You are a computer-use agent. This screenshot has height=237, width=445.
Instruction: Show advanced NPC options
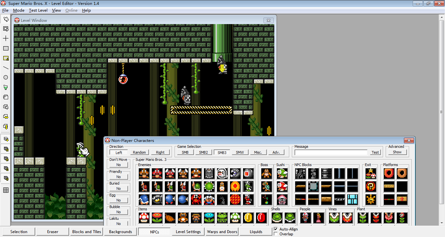coord(397,152)
